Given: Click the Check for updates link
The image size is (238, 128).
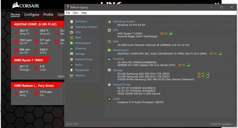Looking at the screenshot, I should [x=221, y=124].
